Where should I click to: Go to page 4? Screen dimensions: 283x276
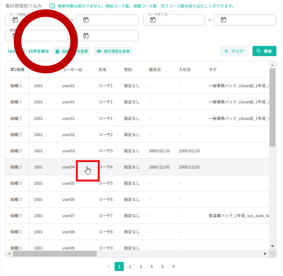click(152, 266)
